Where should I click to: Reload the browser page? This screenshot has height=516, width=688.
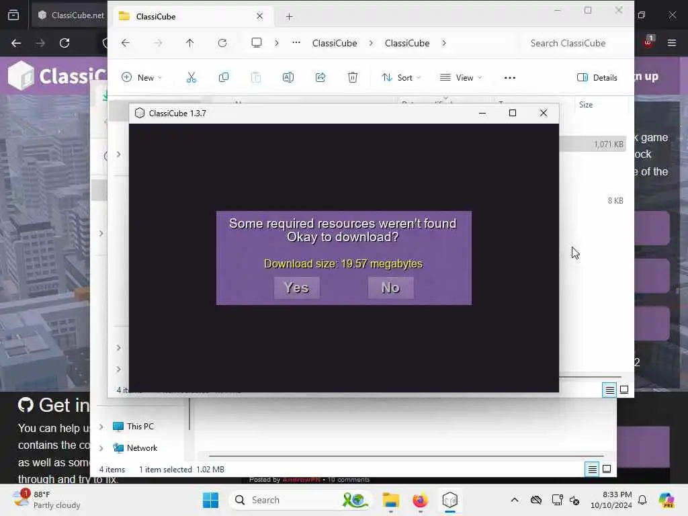coord(64,43)
